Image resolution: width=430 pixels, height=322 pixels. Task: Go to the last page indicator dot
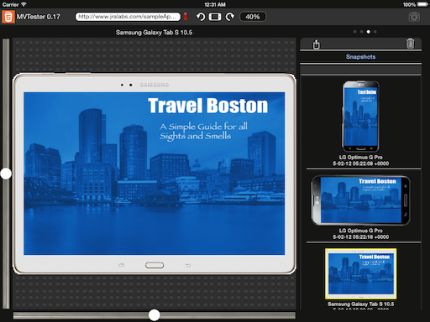click(375, 32)
